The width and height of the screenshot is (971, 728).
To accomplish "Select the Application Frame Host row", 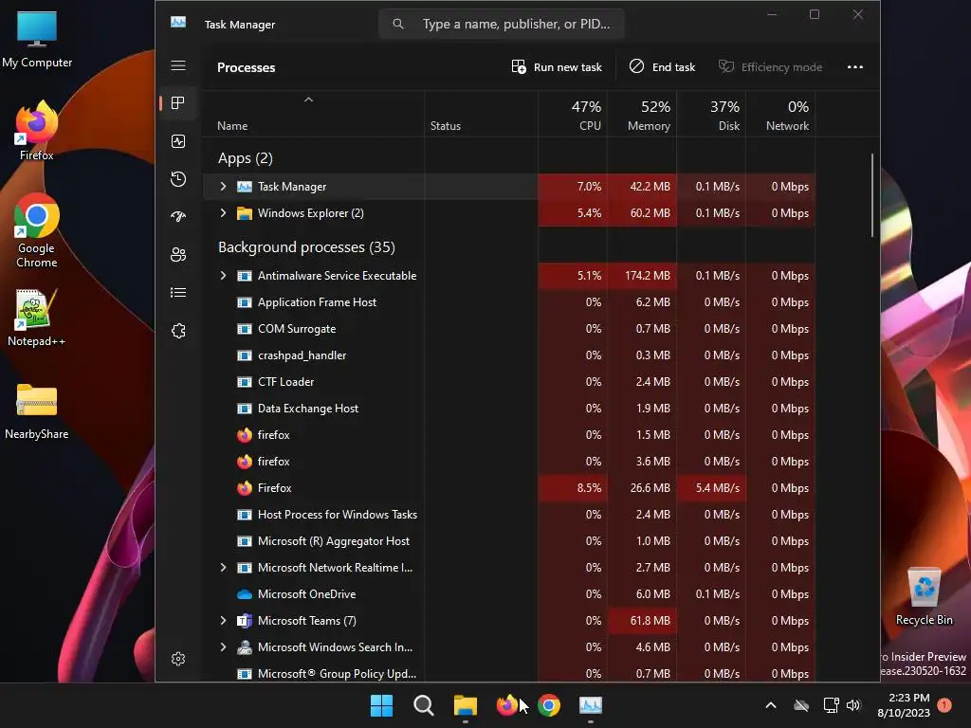I will point(508,302).
